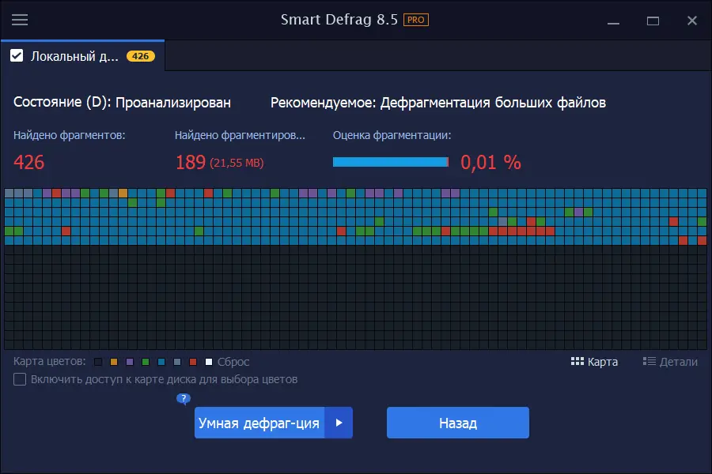Click the question mark help icon
This screenshot has width=712, height=474.
(183, 399)
